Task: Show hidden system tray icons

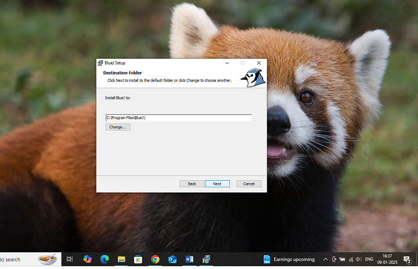Action: click(x=325, y=259)
